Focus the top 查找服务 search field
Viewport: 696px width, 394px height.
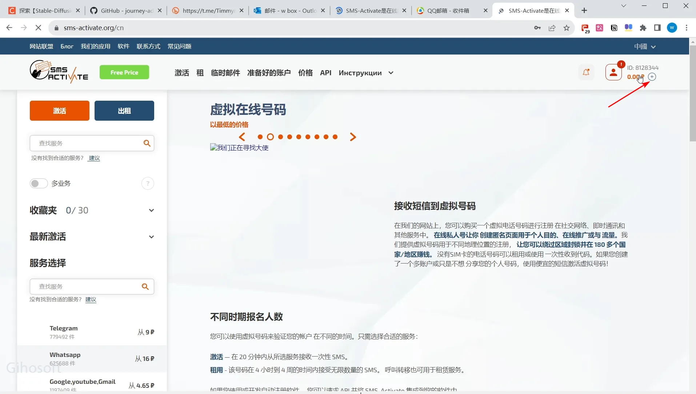click(92, 143)
